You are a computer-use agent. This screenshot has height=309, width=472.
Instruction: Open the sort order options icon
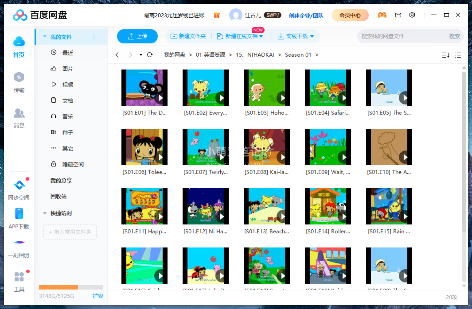(445, 55)
